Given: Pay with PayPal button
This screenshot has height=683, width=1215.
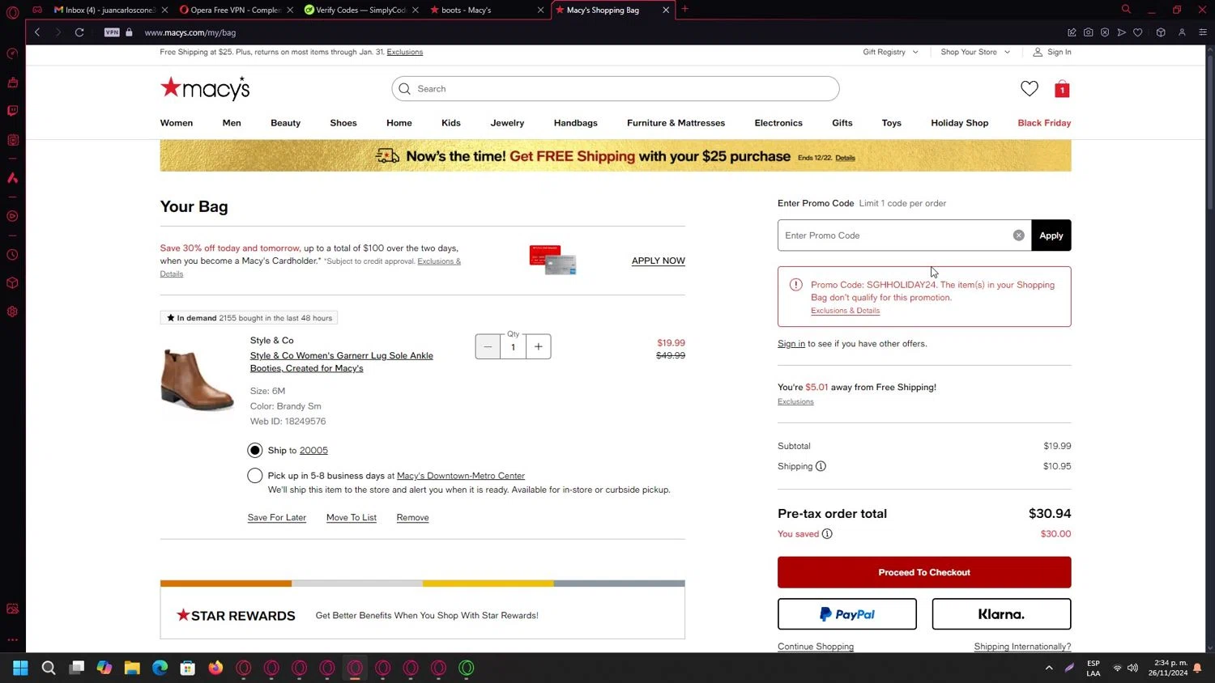Looking at the screenshot, I should [x=846, y=614].
